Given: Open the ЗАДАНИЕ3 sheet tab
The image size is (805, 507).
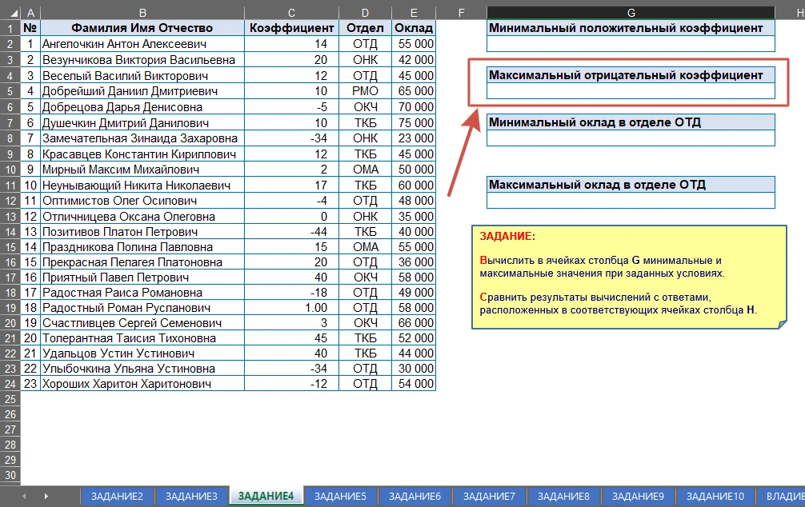Looking at the screenshot, I should [x=191, y=497].
